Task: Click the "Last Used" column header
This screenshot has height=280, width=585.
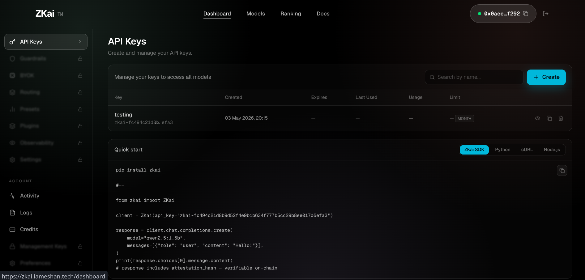Action: [x=366, y=97]
